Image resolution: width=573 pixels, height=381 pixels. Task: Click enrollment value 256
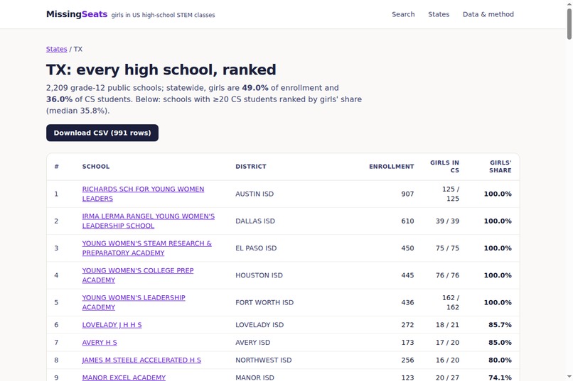coord(407,360)
